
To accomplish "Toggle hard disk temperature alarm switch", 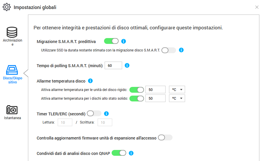I will [x=137, y=90].
